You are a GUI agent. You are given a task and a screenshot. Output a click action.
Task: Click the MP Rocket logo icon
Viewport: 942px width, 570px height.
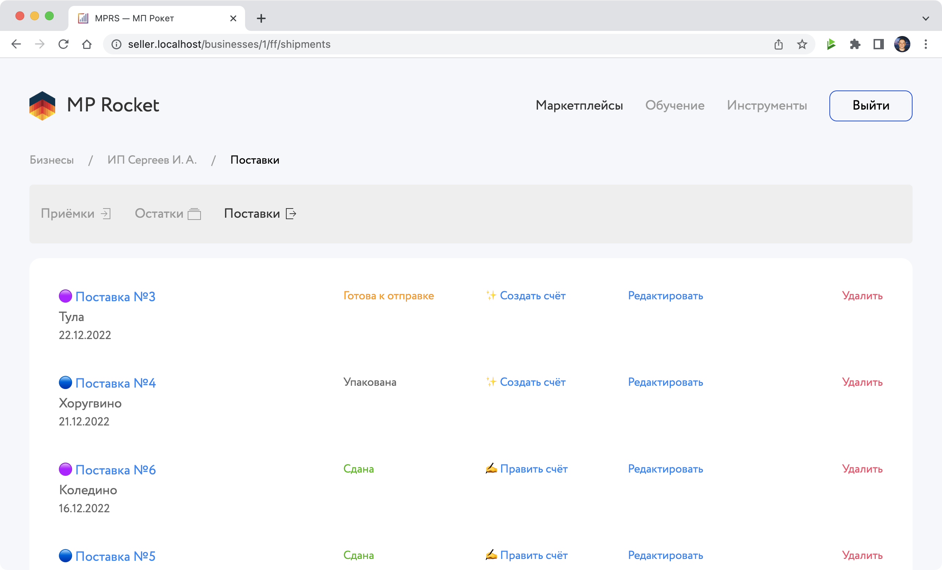(42, 106)
